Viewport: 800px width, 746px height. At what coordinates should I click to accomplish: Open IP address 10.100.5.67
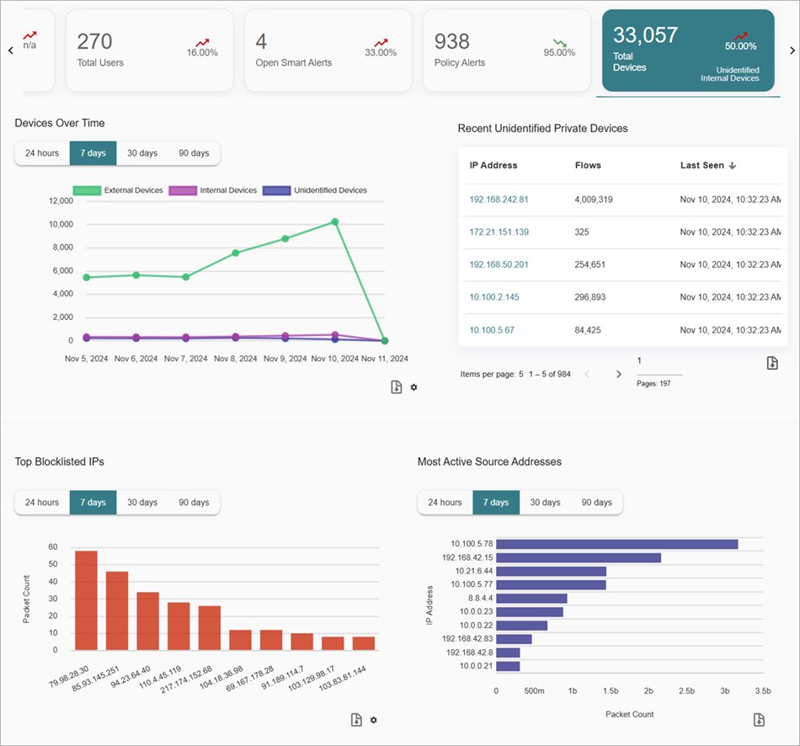(492, 330)
